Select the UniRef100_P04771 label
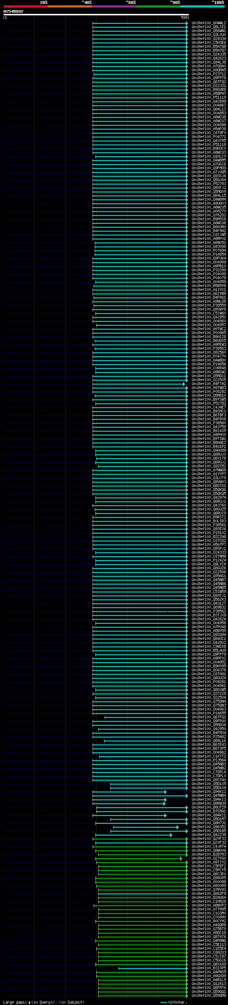This screenshot has height=1005, width=228. (209, 137)
